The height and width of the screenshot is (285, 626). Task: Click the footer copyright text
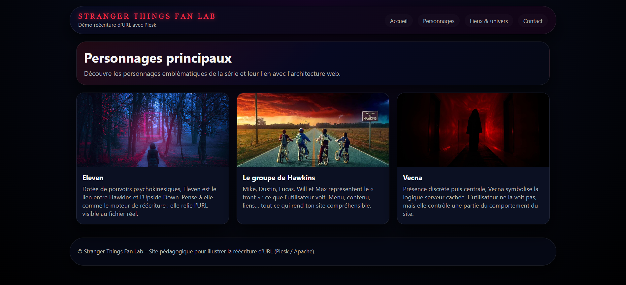pyautogui.click(x=196, y=251)
